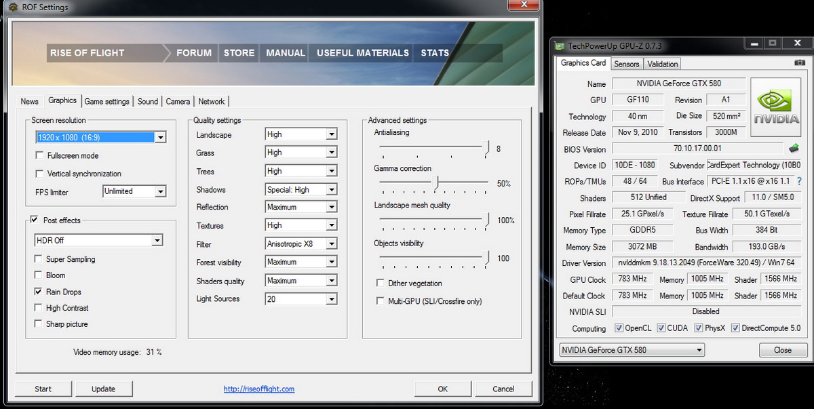Click the Cancel button
Image resolution: width=814 pixels, height=409 pixels.
pos(503,389)
